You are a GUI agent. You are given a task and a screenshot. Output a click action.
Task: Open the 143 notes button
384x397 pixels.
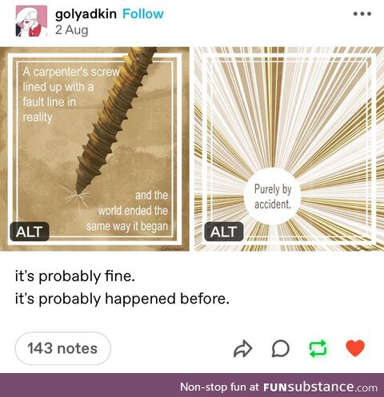[x=63, y=348]
